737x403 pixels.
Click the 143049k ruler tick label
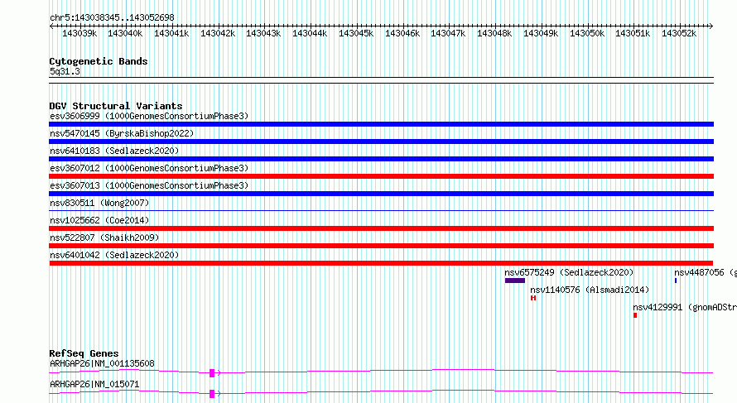541,33
